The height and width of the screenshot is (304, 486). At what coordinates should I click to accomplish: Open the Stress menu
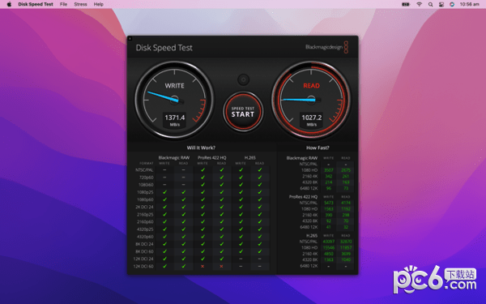point(80,4)
